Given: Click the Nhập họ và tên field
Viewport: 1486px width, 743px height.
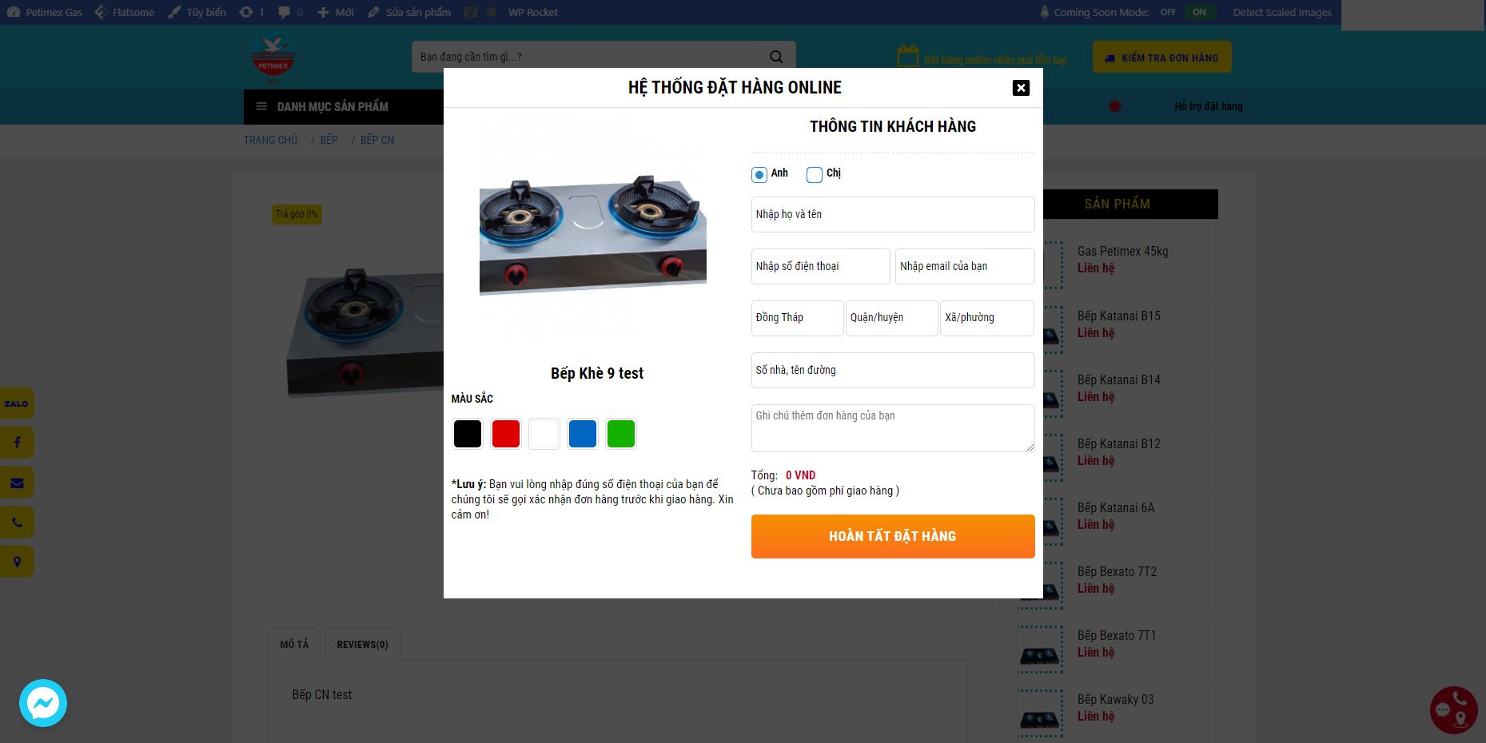Looking at the screenshot, I should click(893, 214).
